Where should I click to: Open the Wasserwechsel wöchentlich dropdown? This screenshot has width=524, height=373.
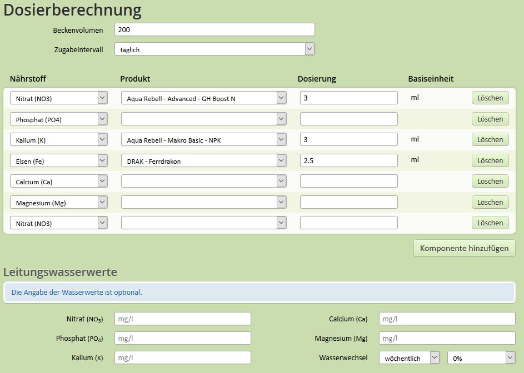[x=410, y=357]
